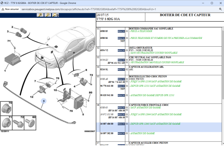
Task: Click heading 'CDE NEUTRAL SAC GONFLABLE PASS'
Action: (150, 57)
